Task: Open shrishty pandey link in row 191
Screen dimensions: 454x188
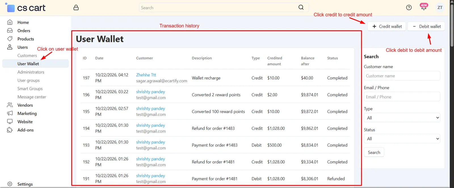Action: (150, 176)
